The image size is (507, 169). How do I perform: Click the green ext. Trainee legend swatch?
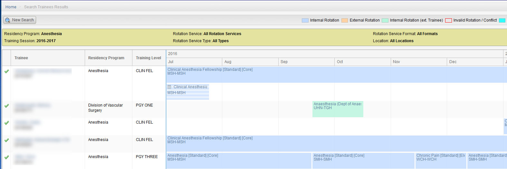(x=385, y=20)
